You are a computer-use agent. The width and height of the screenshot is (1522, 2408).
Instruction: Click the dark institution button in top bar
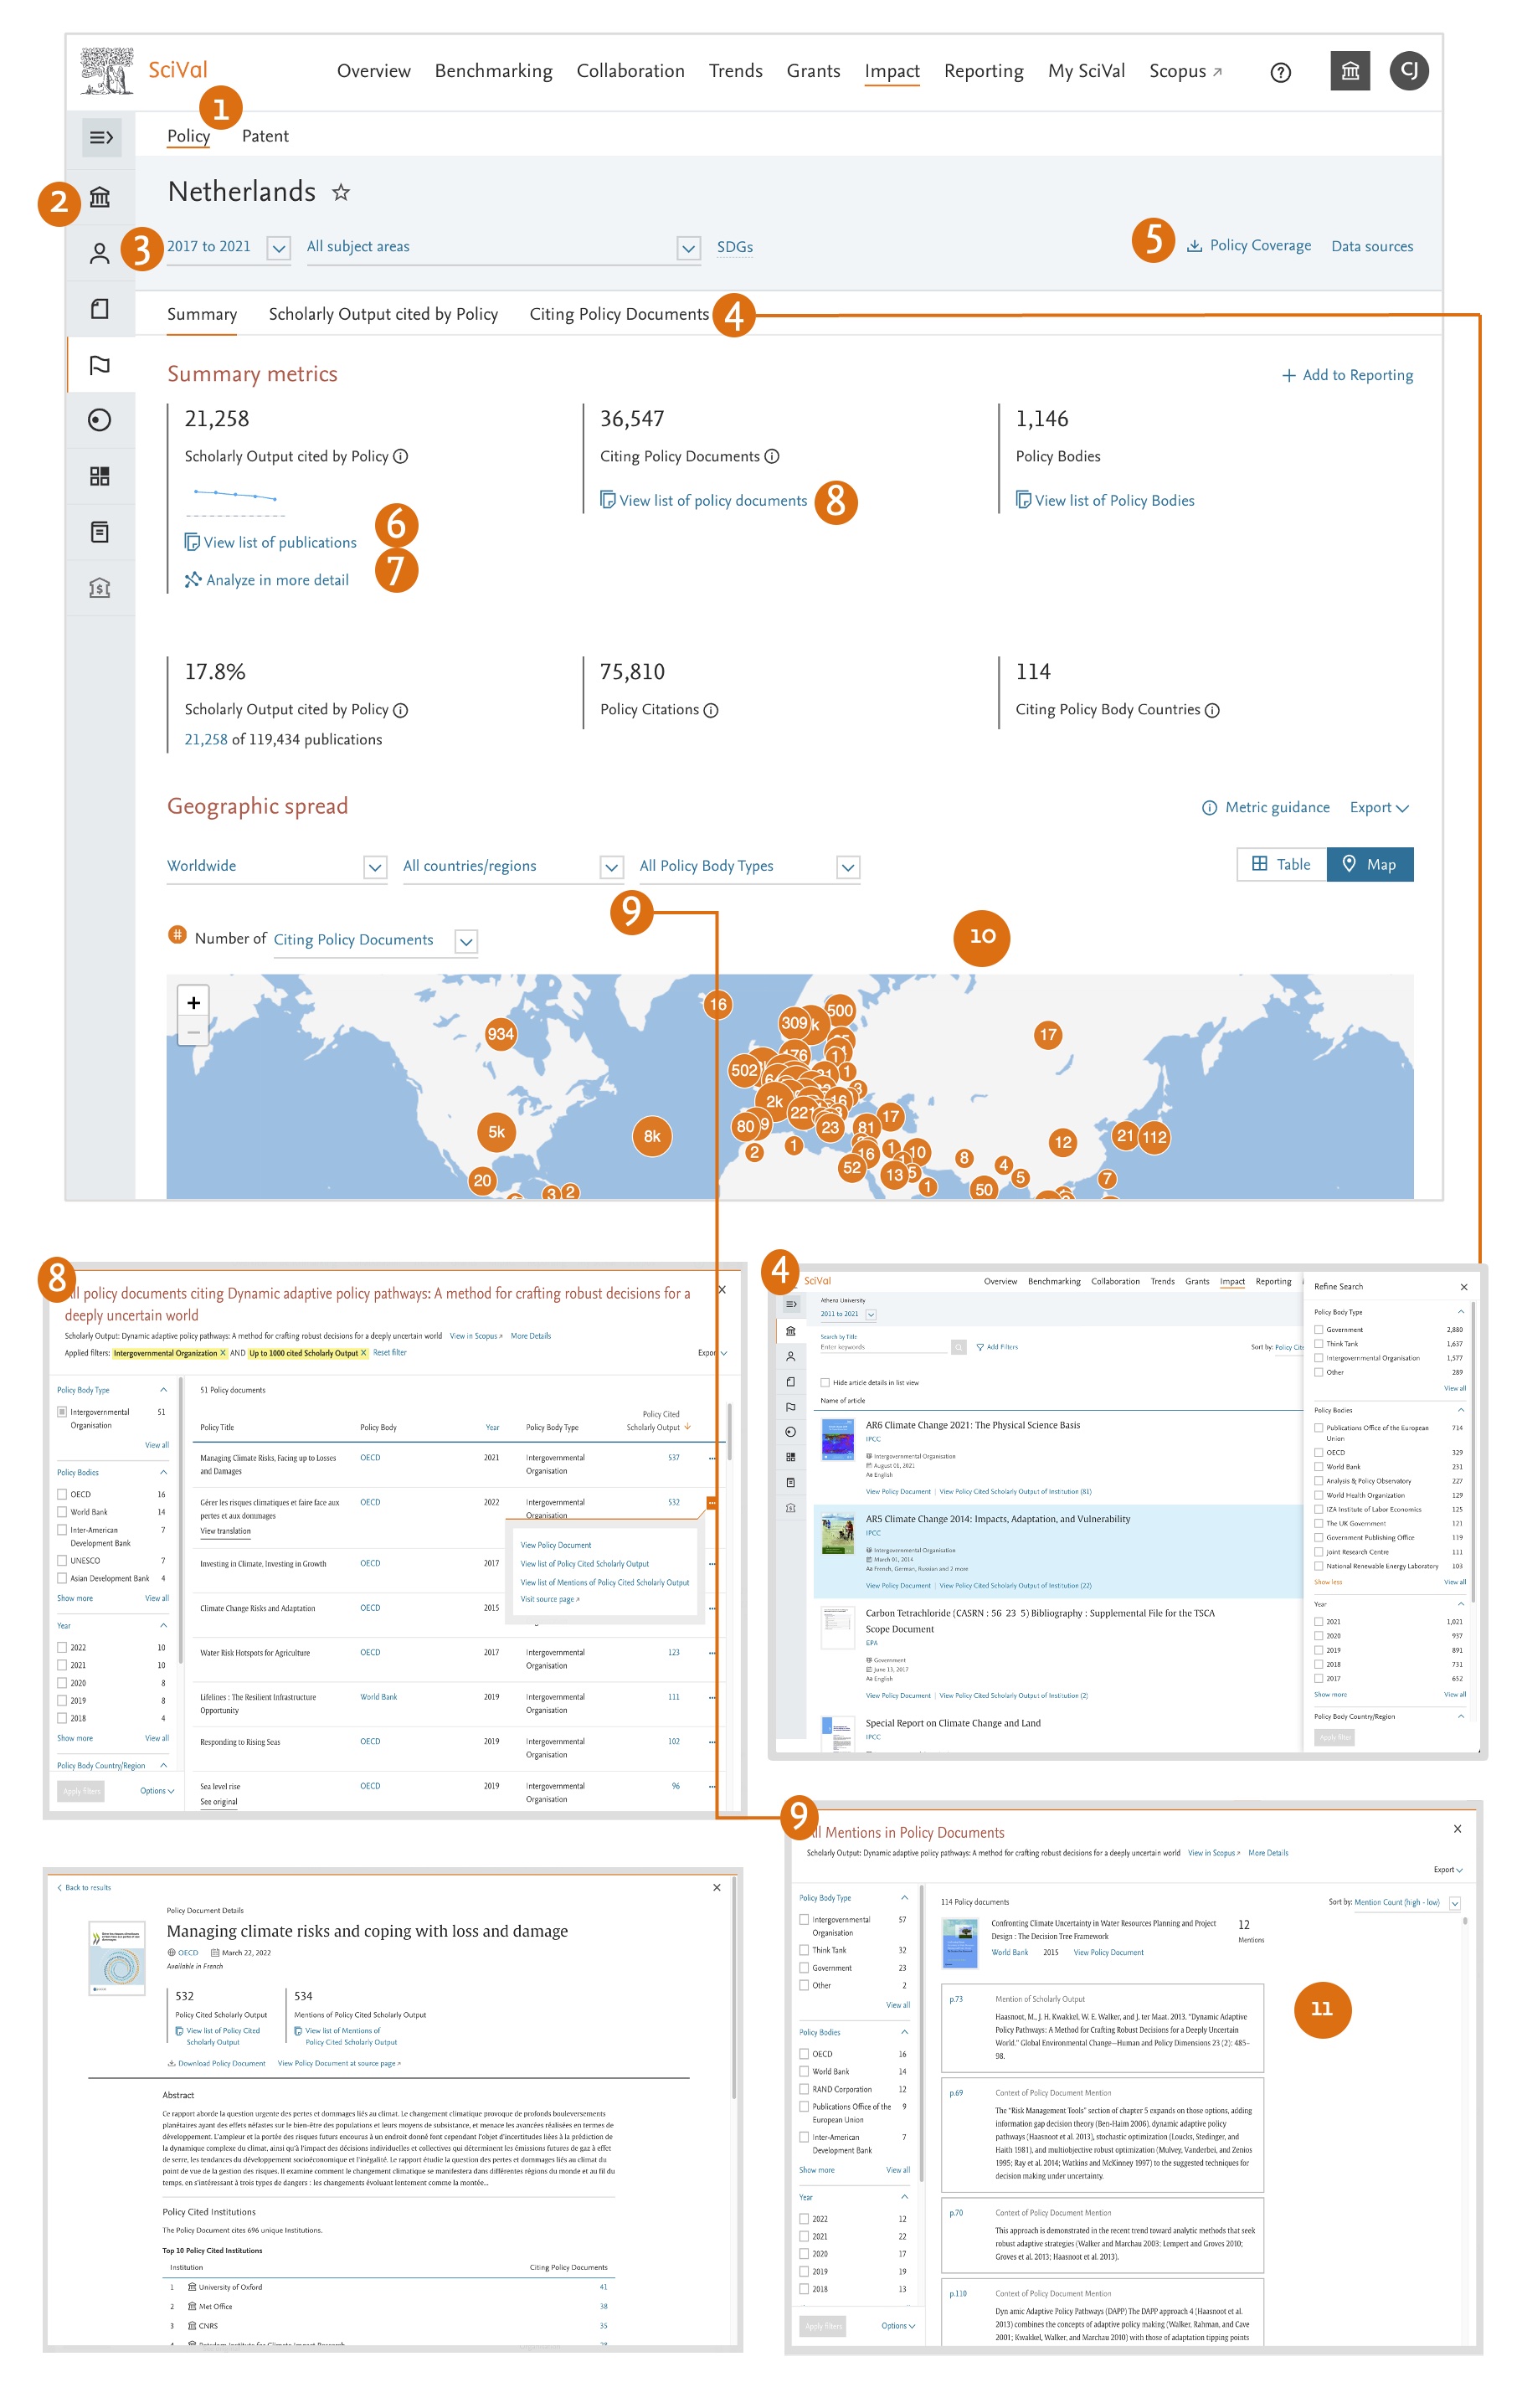coord(1350,71)
